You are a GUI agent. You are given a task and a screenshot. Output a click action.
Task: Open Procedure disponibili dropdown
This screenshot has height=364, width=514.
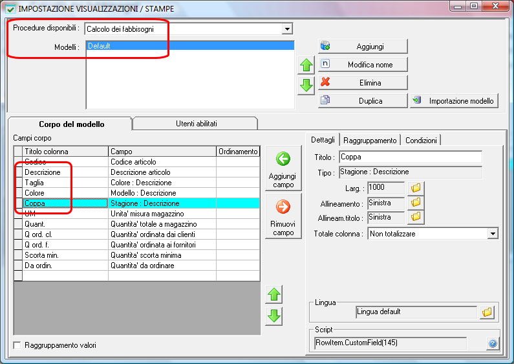[287, 29]
